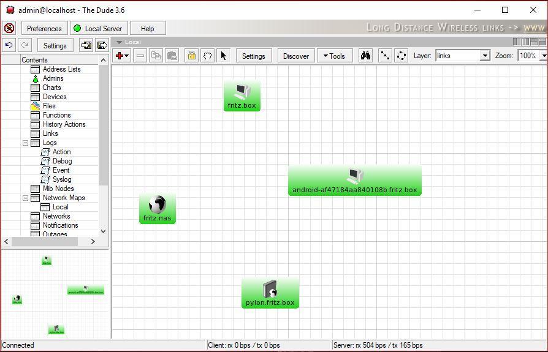
Task: Click the paste icon in map toolbar
Action: click(172, 56)
